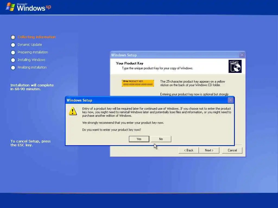This screenshot has height=208, width=278.
Task: Click the yellow warning exclamation icon
Action: click(x=73, y=111)
